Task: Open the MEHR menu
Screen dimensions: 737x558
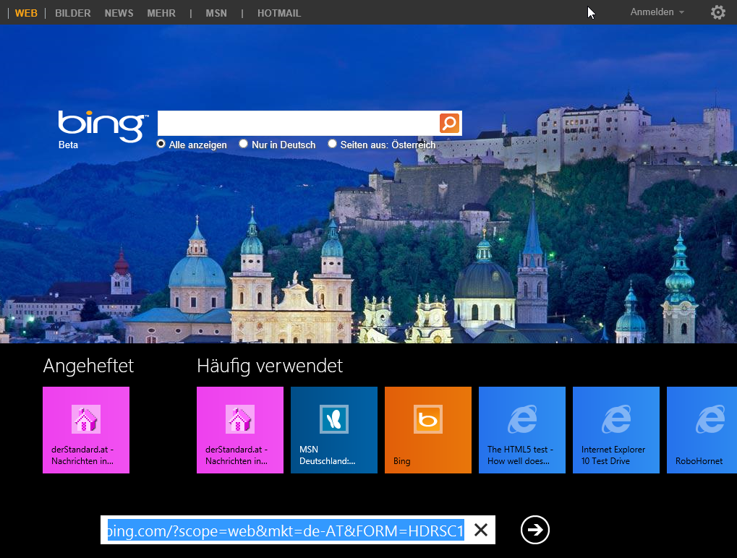Action: point(161,13)
